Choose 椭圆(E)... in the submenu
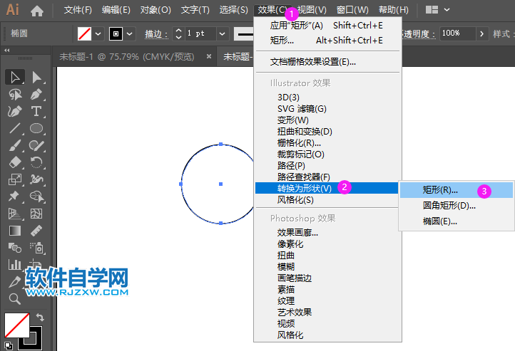Viewport: 515px width, 351px height. tap(457, 221)
